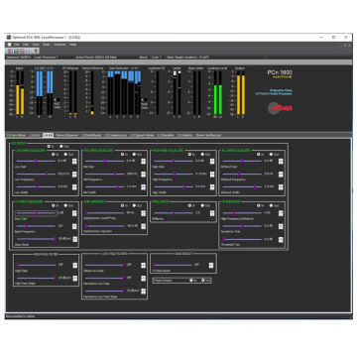Select Out for the EQ In/Out group

(61, 146)
